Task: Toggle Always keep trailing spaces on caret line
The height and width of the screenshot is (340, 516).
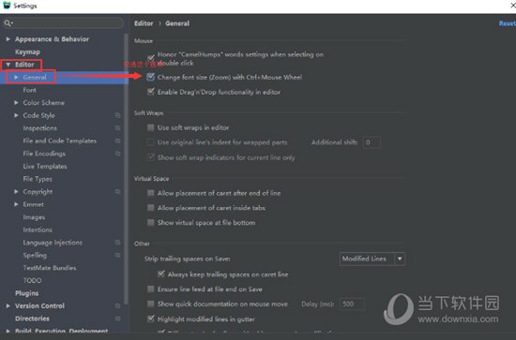Action: pyautogui.click(x=161, y=274)
